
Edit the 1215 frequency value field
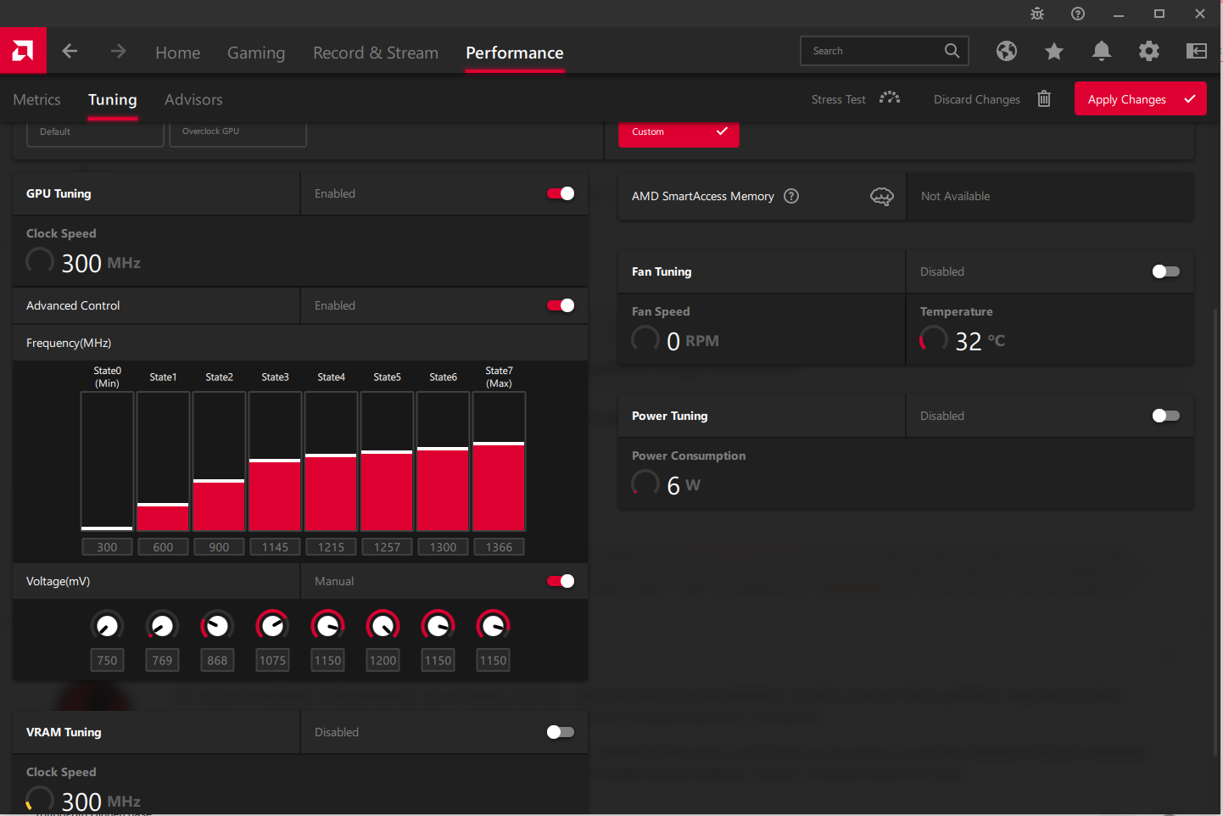[331, 547]
